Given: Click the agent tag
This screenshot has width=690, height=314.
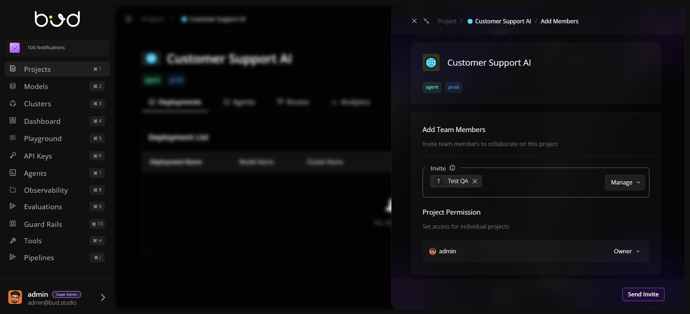Looking at the screenshot, I should coord(432,87).
